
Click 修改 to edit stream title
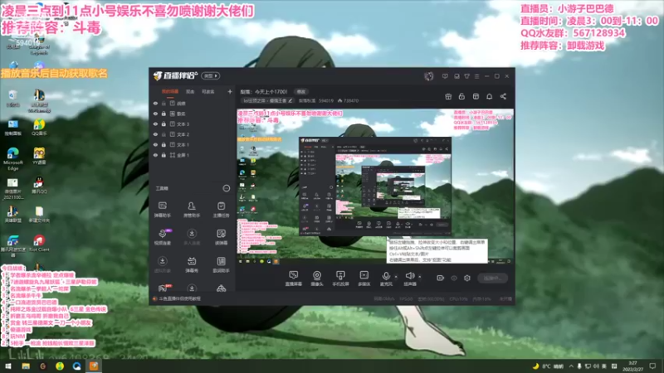tap(301, 91)
